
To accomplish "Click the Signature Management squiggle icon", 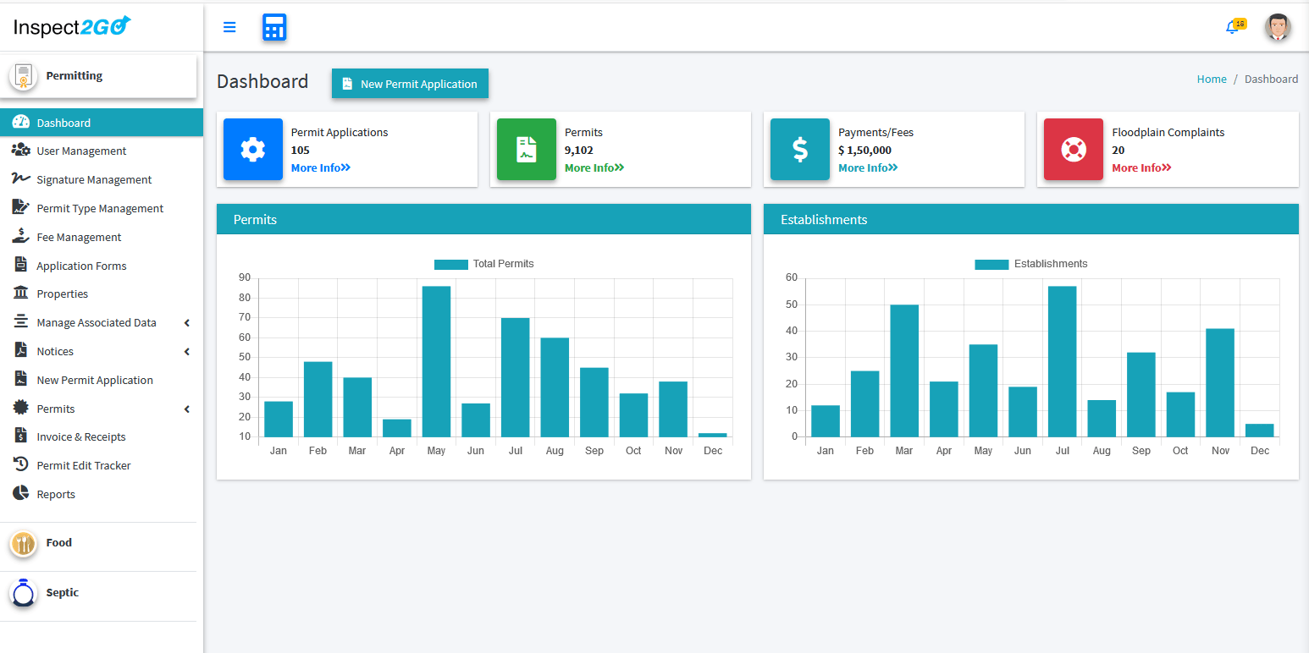I will click(x=21, y=179).
